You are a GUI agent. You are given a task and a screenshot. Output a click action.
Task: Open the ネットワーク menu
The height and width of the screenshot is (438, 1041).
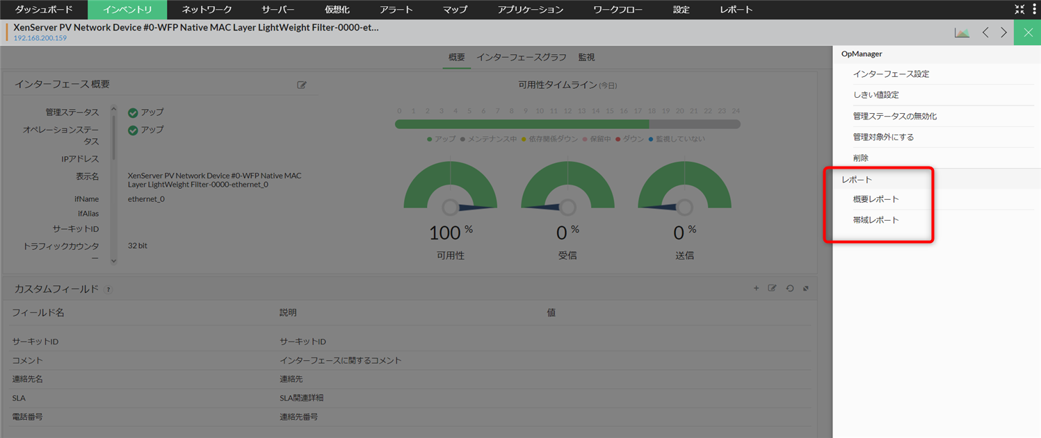point(207,10)
